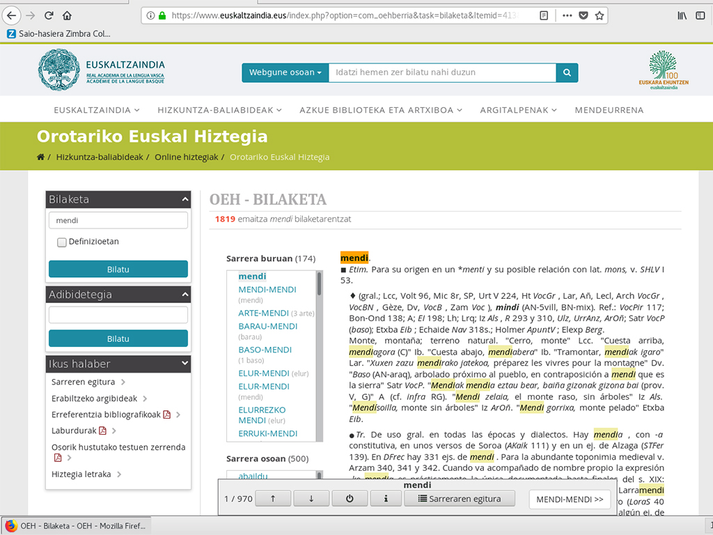Image resolution: width=713 pixels, height=535 pixels.
Task: Open the Webgune osoan dropdown
Action: tap(285, 72)
